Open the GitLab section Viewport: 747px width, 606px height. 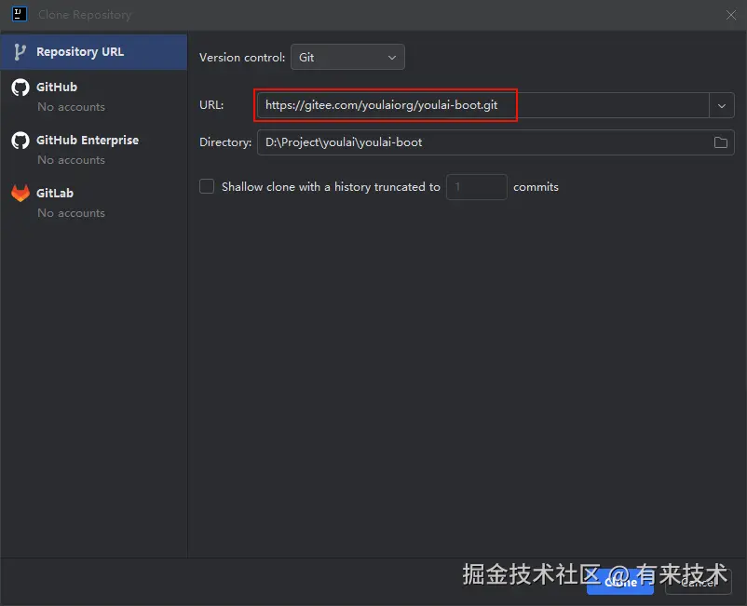click(x=94, y=202)
